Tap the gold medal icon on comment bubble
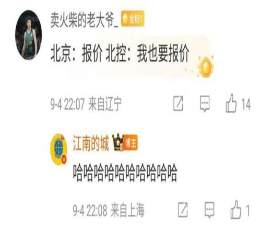The width and height of the screenshot is (261, 230). [x=206, y=66]
